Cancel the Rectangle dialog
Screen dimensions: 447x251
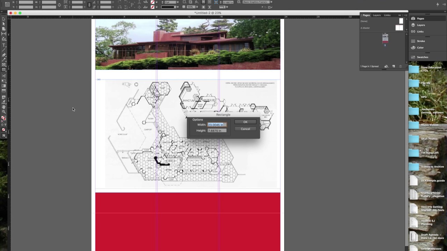pyautogui.click(x=245, y=129)
